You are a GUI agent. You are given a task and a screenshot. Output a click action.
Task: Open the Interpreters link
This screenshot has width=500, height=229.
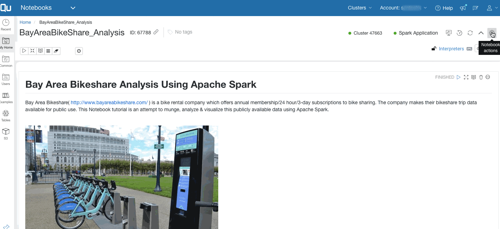coord(451,49)
